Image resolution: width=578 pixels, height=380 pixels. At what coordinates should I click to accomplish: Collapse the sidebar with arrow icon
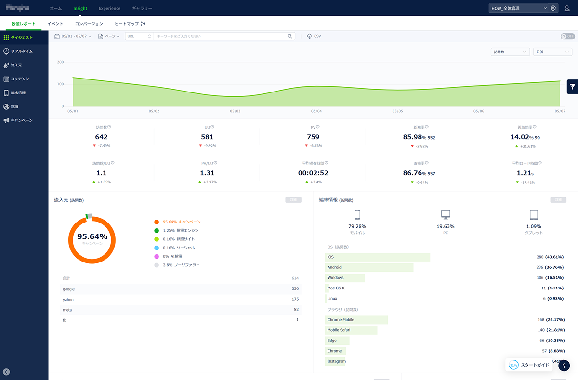point(6,371)
